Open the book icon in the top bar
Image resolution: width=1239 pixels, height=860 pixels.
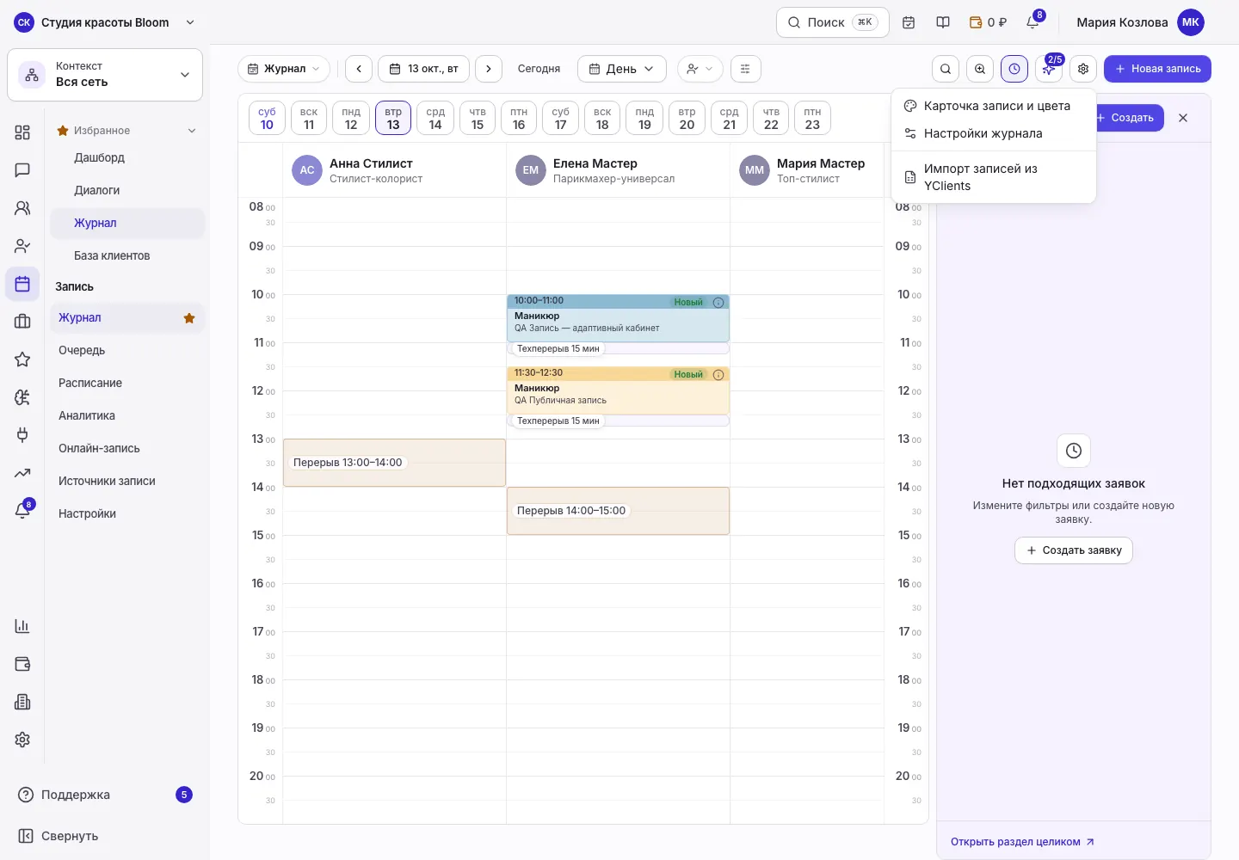click(x=943, y=22)
